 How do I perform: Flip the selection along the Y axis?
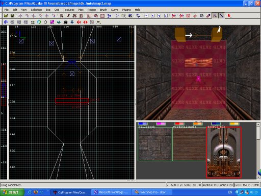34,16
